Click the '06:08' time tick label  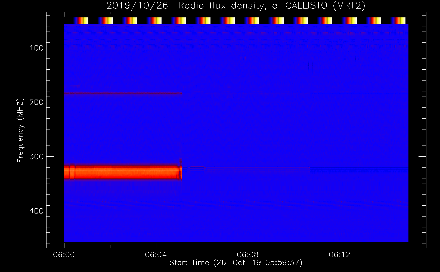pyautogui.click(x=248, y=255)
